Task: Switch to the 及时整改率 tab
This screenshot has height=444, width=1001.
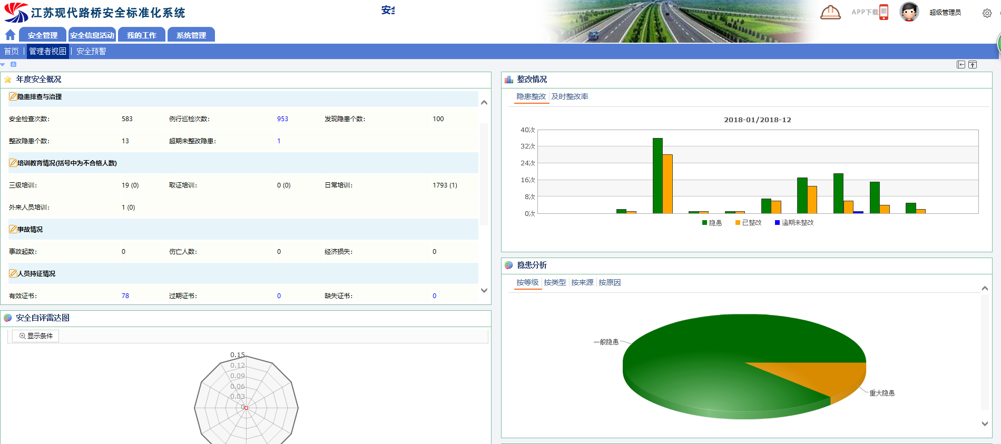Action: [570, 97]
